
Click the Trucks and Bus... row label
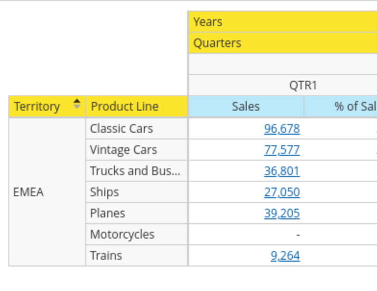135,171
